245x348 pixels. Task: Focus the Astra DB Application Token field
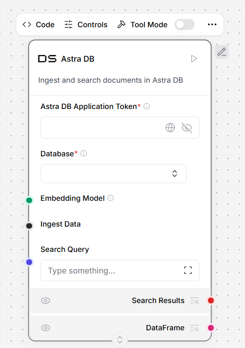click(x=120, y=128)
